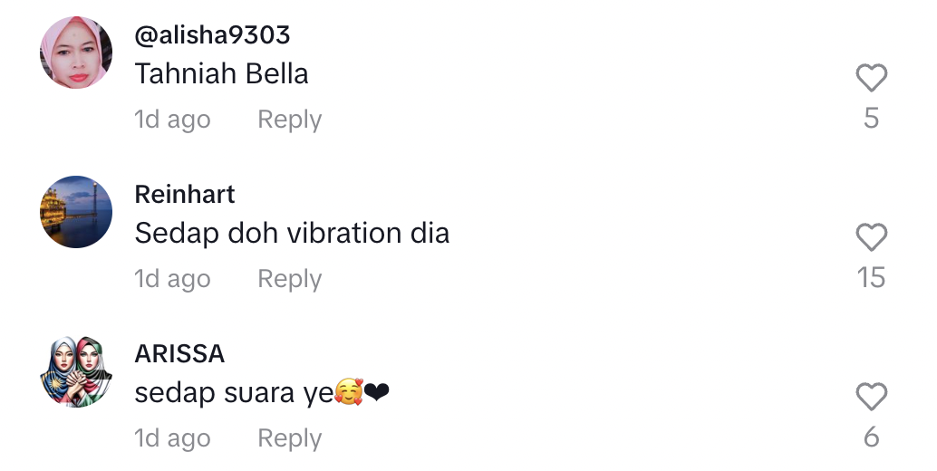Like ARISSA's comment using the heart icon
This screenshot has height=471, width=937.
pos(871,397)
